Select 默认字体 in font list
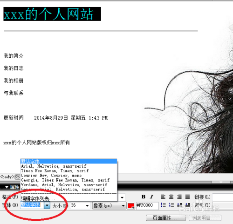The width and height of the screenshot is (233, 224). click(69, 161)
